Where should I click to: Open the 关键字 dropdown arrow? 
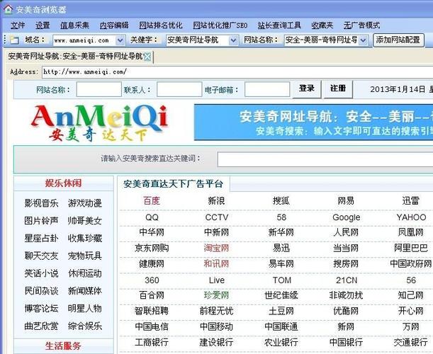coord(233,40)
